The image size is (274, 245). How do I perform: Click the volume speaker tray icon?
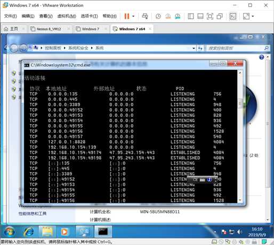tap(239, 232)
